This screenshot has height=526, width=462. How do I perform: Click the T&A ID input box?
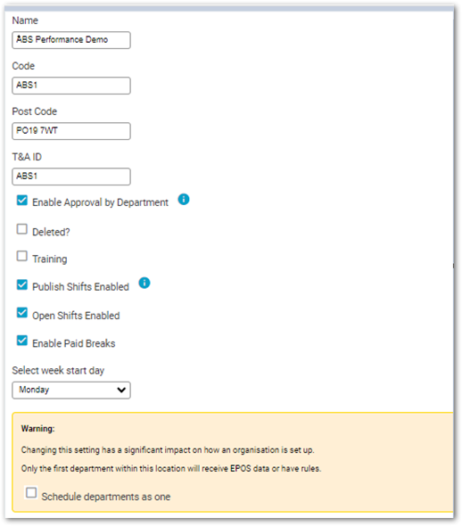(71, 177)
